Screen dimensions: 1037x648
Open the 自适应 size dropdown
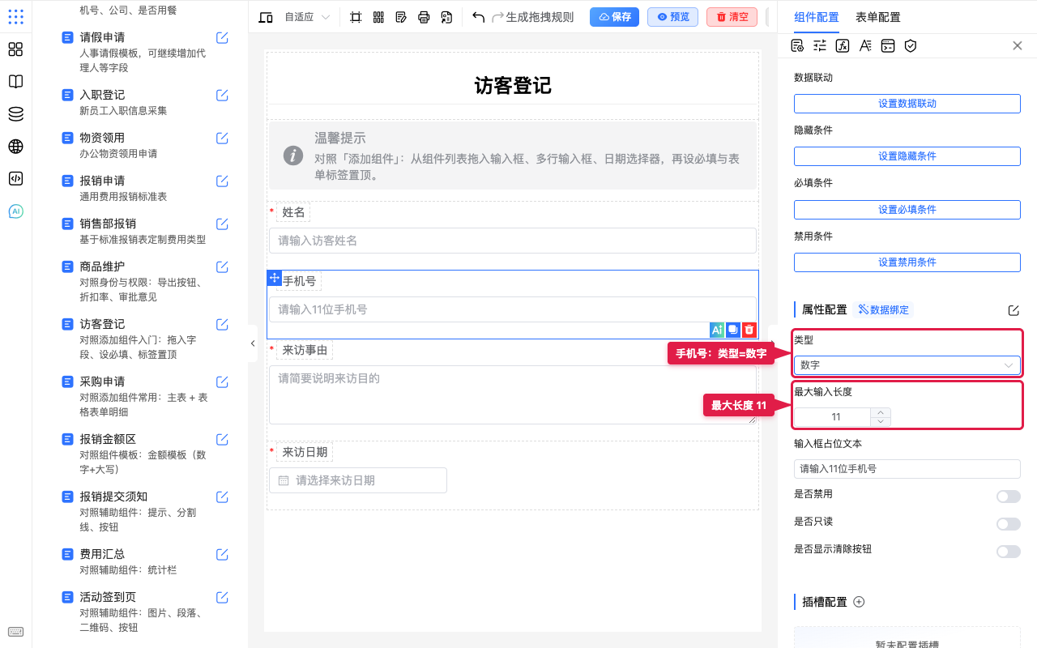[307, 17]
